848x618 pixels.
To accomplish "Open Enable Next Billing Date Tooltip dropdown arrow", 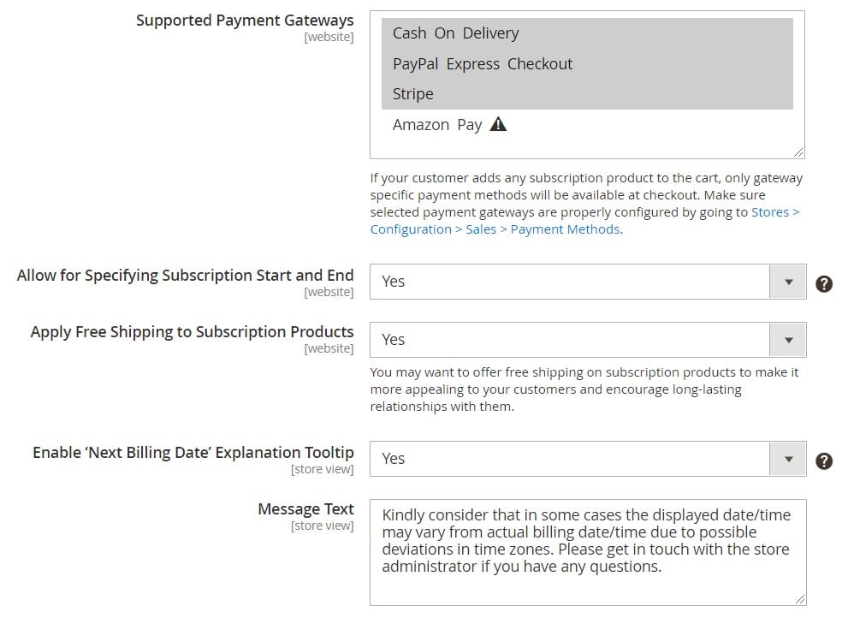I will pos(788,459).
